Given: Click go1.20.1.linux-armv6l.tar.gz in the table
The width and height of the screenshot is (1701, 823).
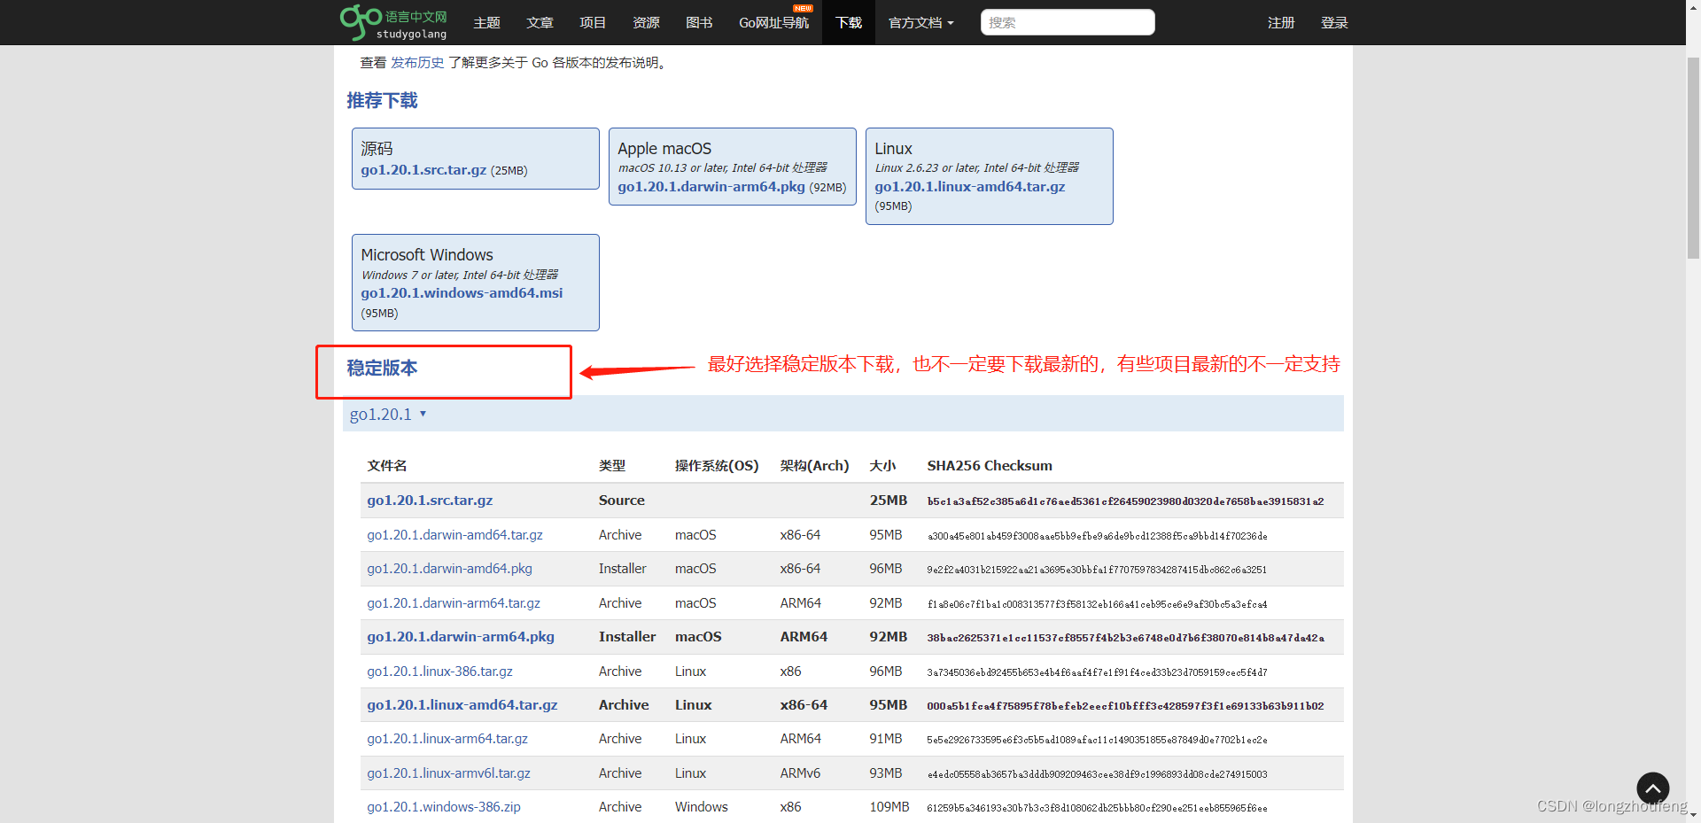Looking at the screenshot, I should click(448, 773).
